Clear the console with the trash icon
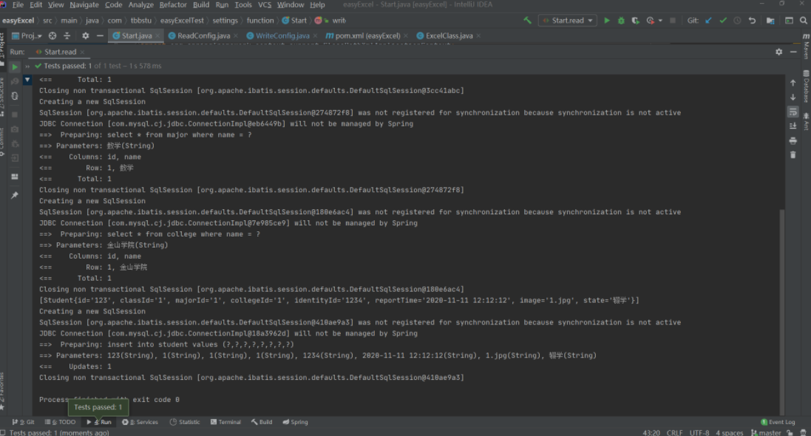Image resolution: width=811 pixels, height=436 pixels. point(793,154)
